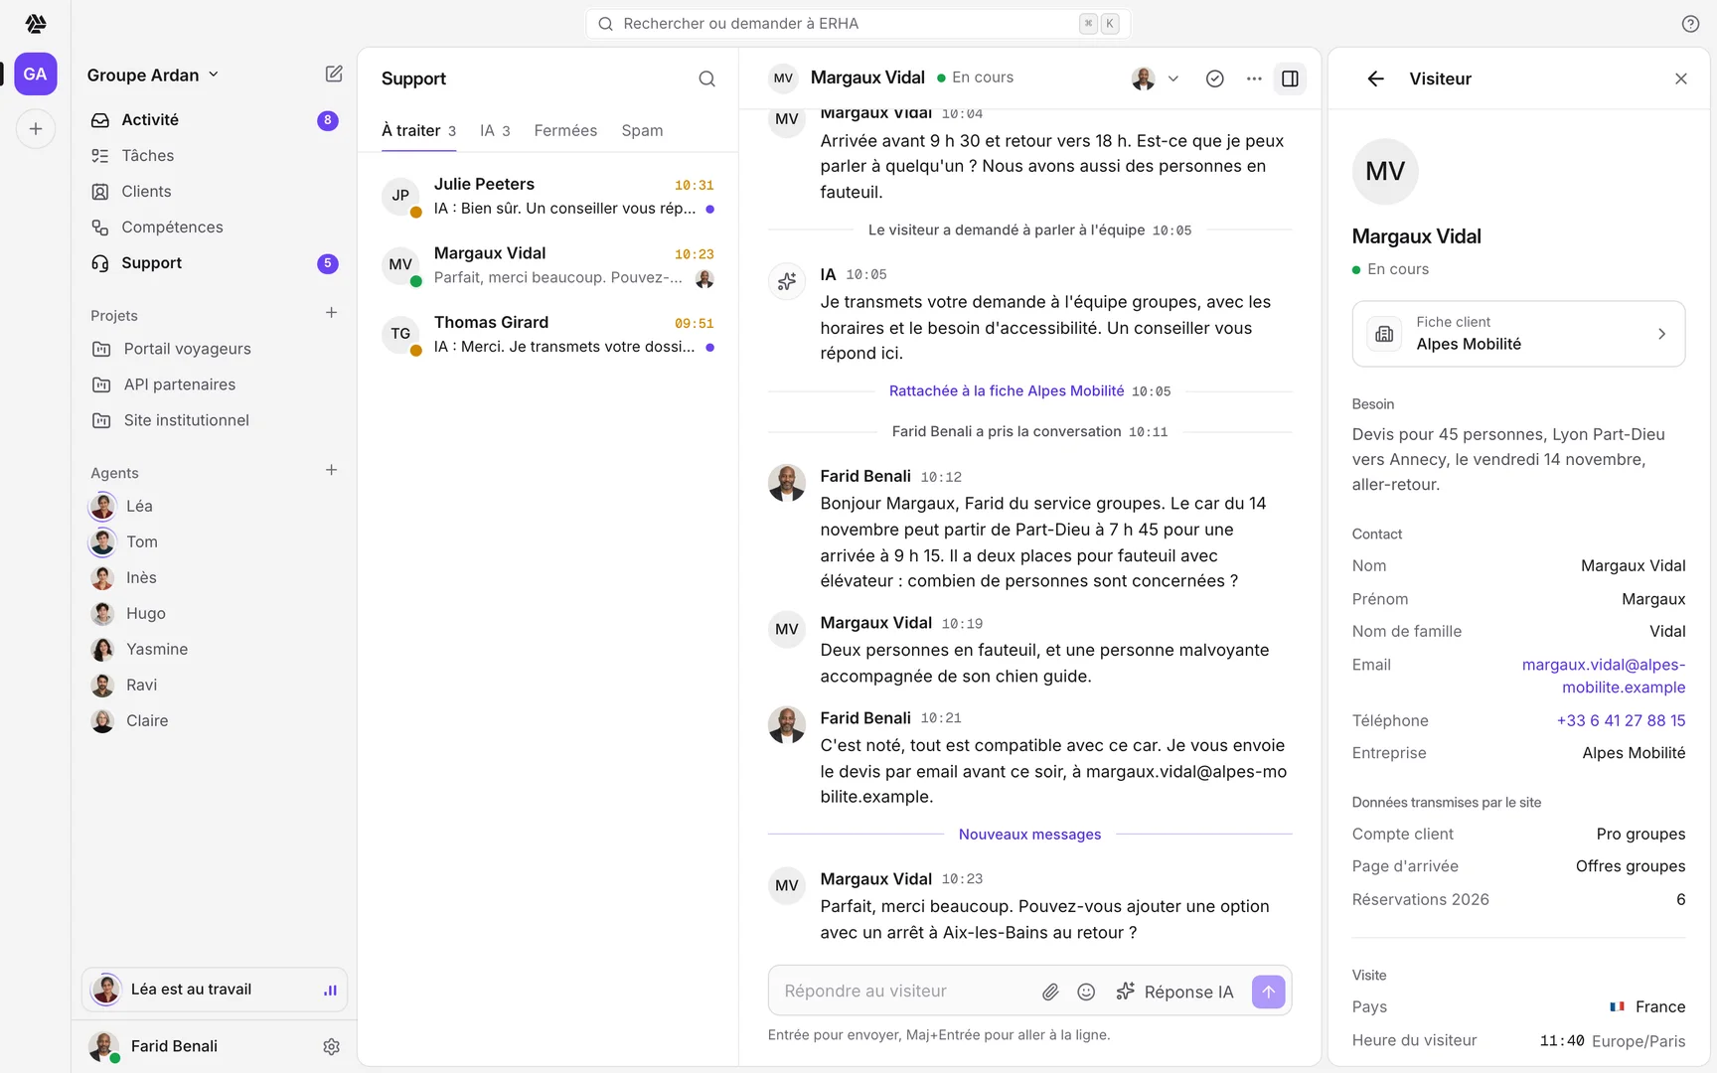1717x1073 pixels.
Task: Open Julie Peeters conversation
Action: coord(547,197)
